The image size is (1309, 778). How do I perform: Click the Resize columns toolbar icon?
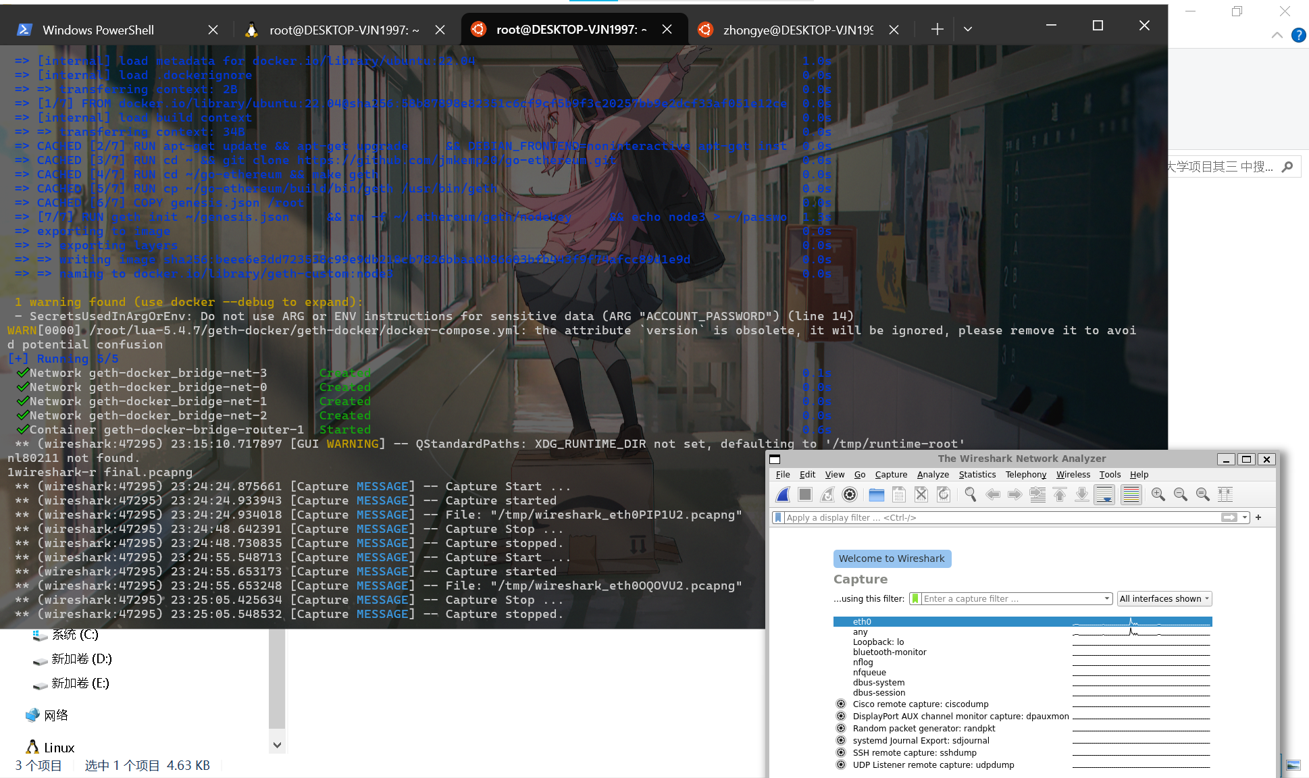pos(1225,494)
